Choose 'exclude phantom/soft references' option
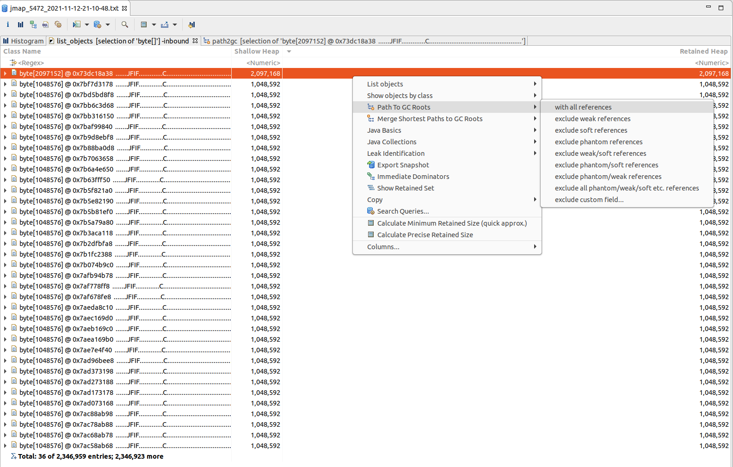This screenshot has width=733, height=467. click(627, 165)
